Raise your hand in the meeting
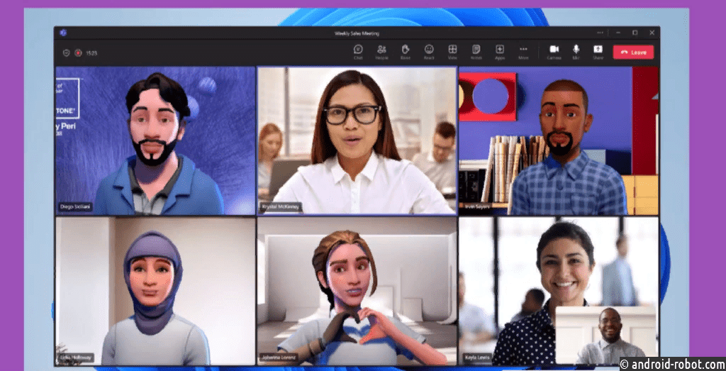The image size is (726, 371). click(406, 52)
